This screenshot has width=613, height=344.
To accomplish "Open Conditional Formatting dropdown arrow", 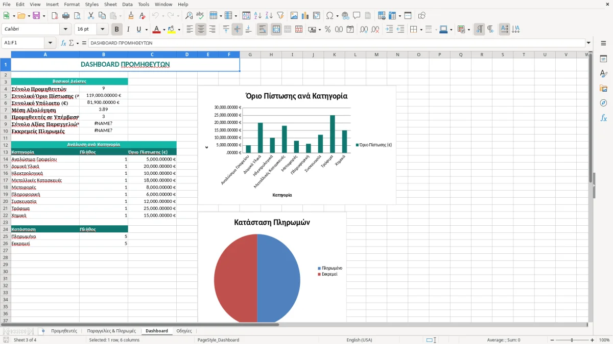I will [x=468, y=30].
